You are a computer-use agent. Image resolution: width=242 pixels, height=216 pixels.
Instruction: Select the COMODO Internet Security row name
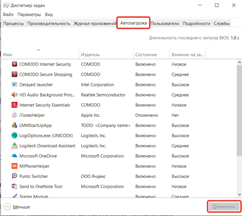click(x=45, y=64)
